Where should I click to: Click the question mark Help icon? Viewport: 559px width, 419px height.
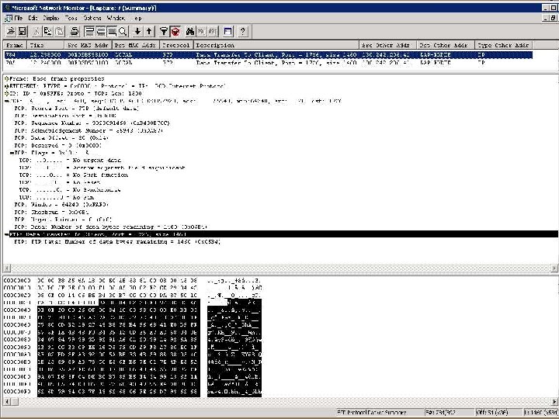click(x=243, y=32)
